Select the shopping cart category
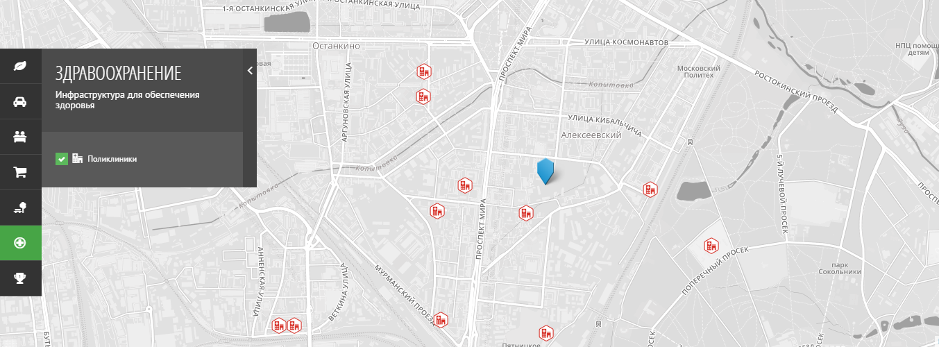Screen dimensions: 939x347 click(21, 171)
